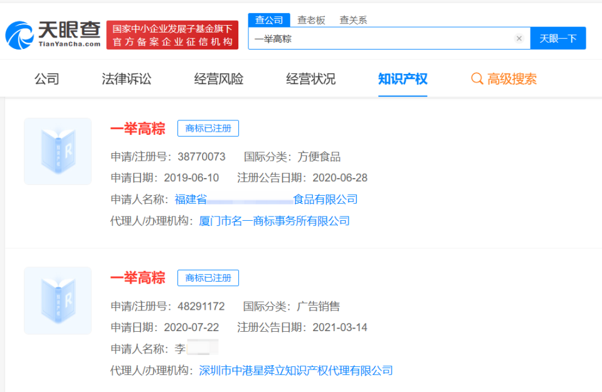Click announcement date 2021-03-14
602x392 pixels.
coord(340,327)
